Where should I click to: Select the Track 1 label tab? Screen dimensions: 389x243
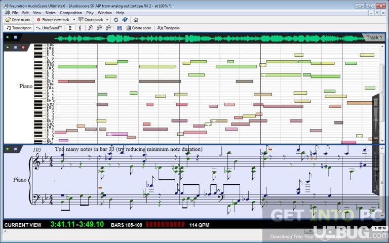(x=374, y=37)
